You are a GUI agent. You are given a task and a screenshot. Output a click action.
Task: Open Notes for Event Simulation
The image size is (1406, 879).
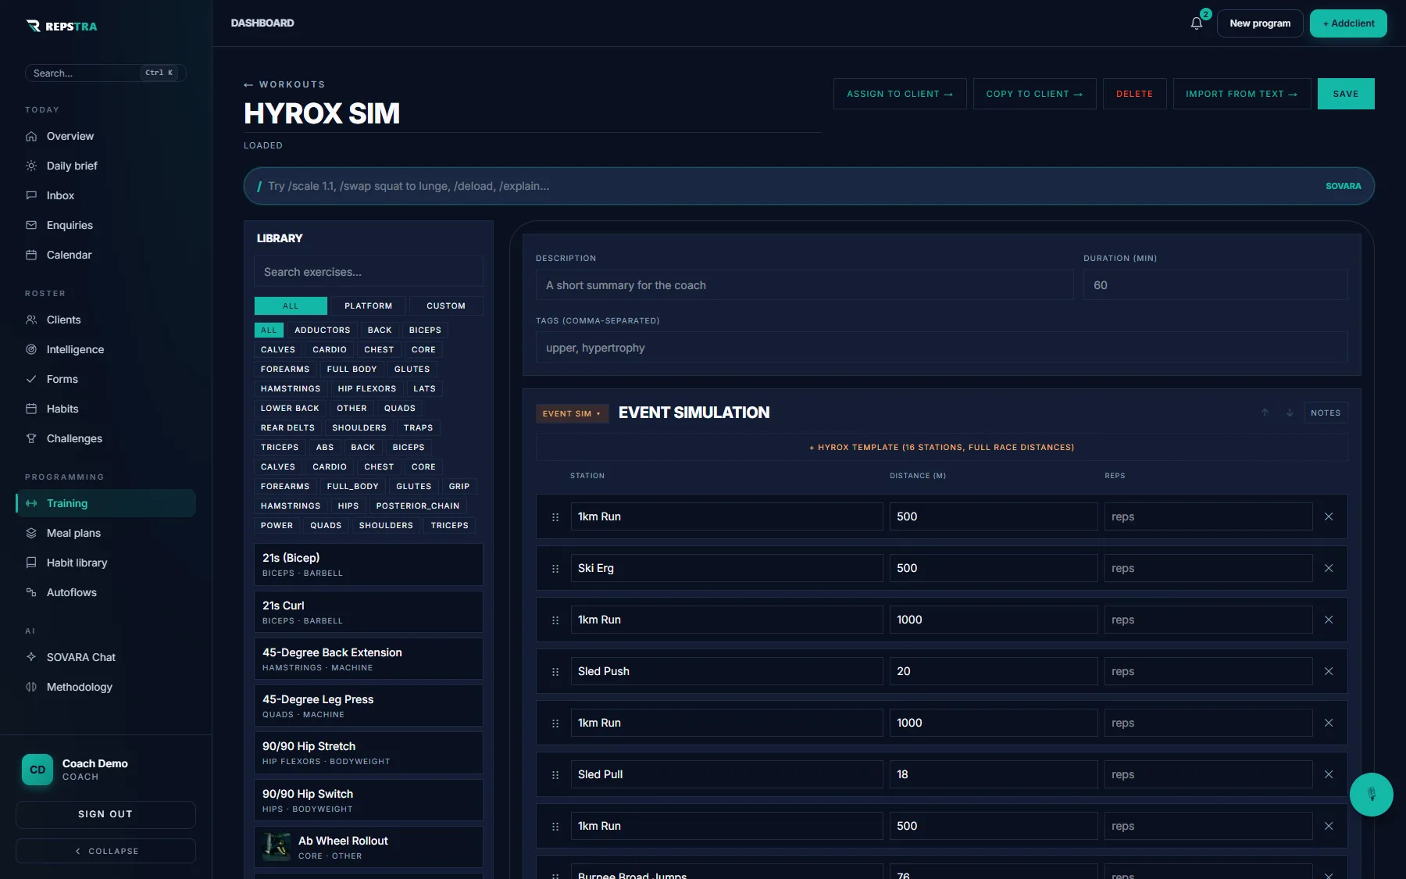(1326, 413)
